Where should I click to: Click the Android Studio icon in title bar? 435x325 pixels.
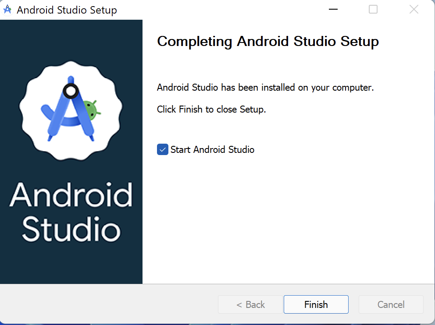(x=7, y=10)
